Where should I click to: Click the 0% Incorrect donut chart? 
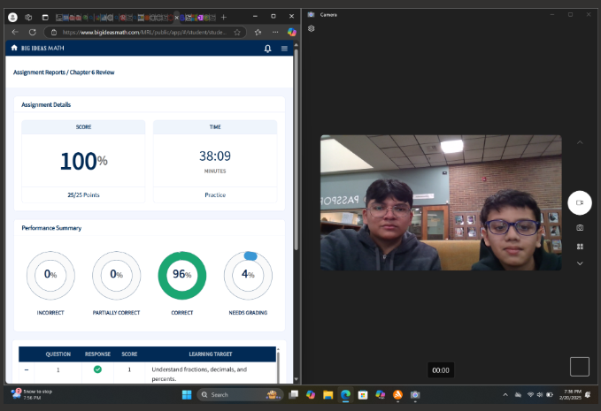[x=50, y=275]
